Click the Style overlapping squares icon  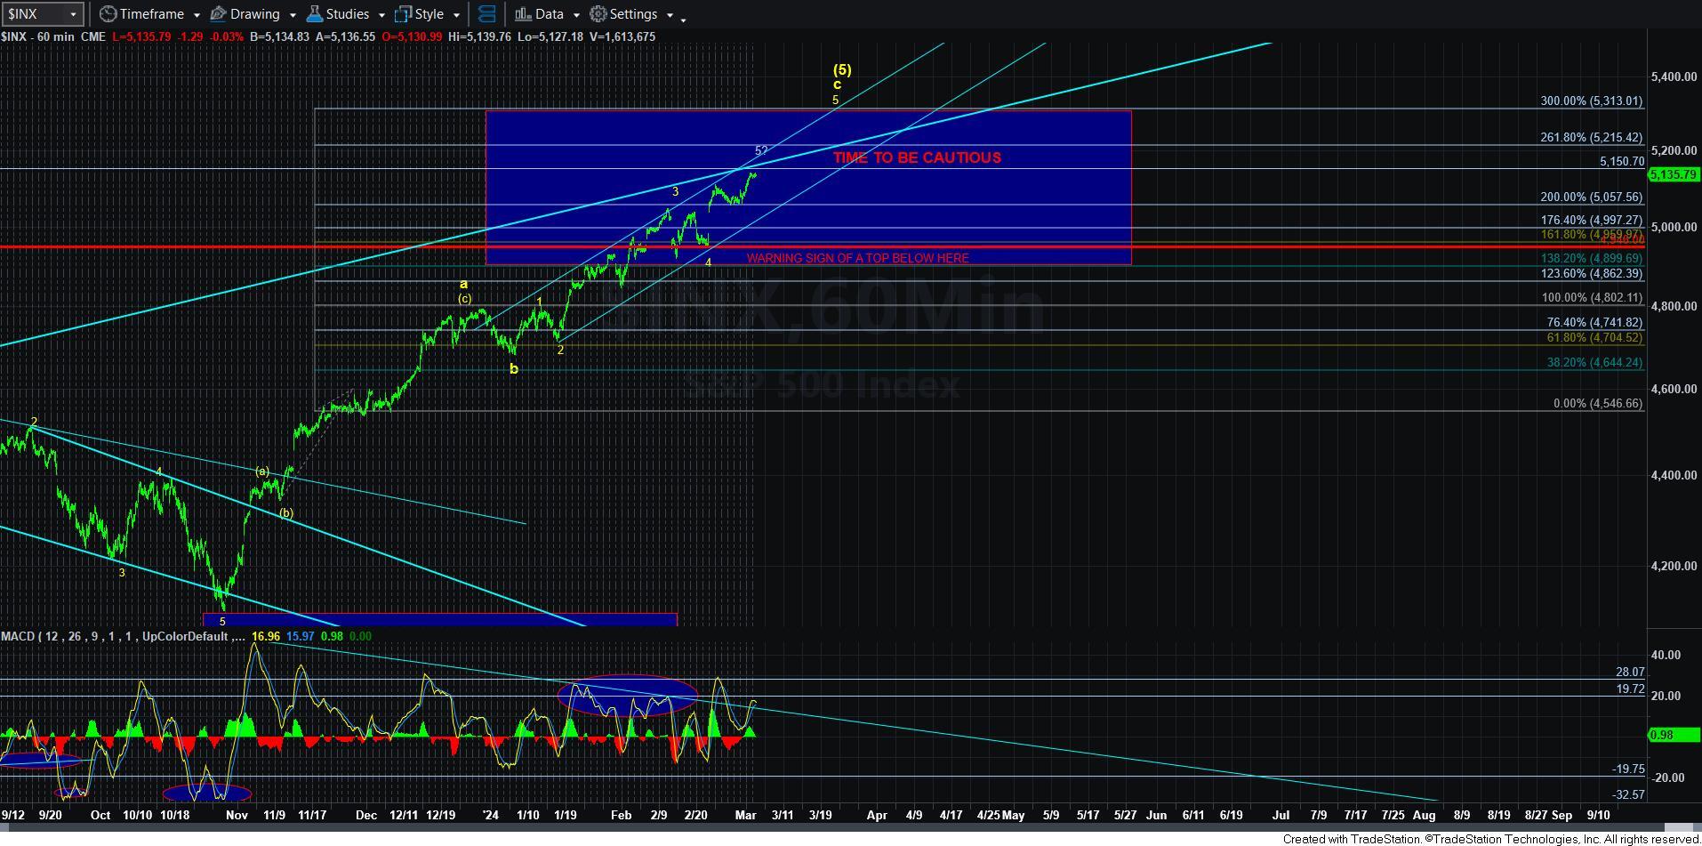[403, 14]
